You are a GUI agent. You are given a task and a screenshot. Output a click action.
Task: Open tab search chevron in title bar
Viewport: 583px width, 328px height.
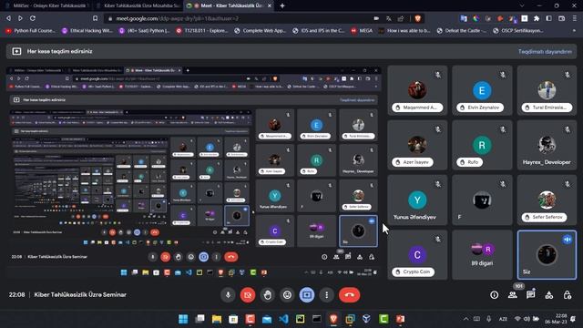(522, 5)
